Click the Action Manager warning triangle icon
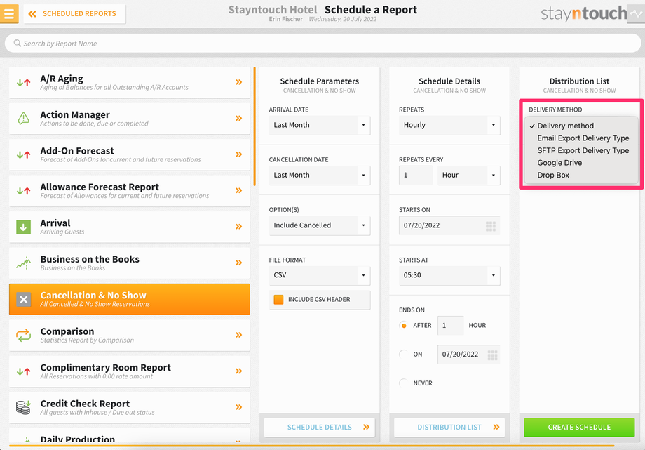Screen dimensions: 645x450 [x=23, y=118]
